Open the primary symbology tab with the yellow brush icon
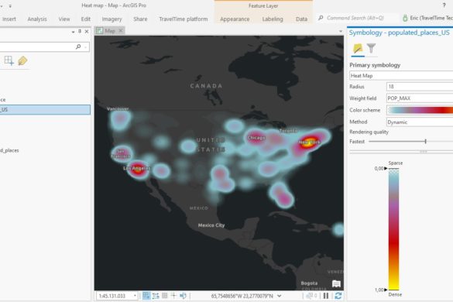The height and width of the screenshot is (302, 453). click(358, 48)
